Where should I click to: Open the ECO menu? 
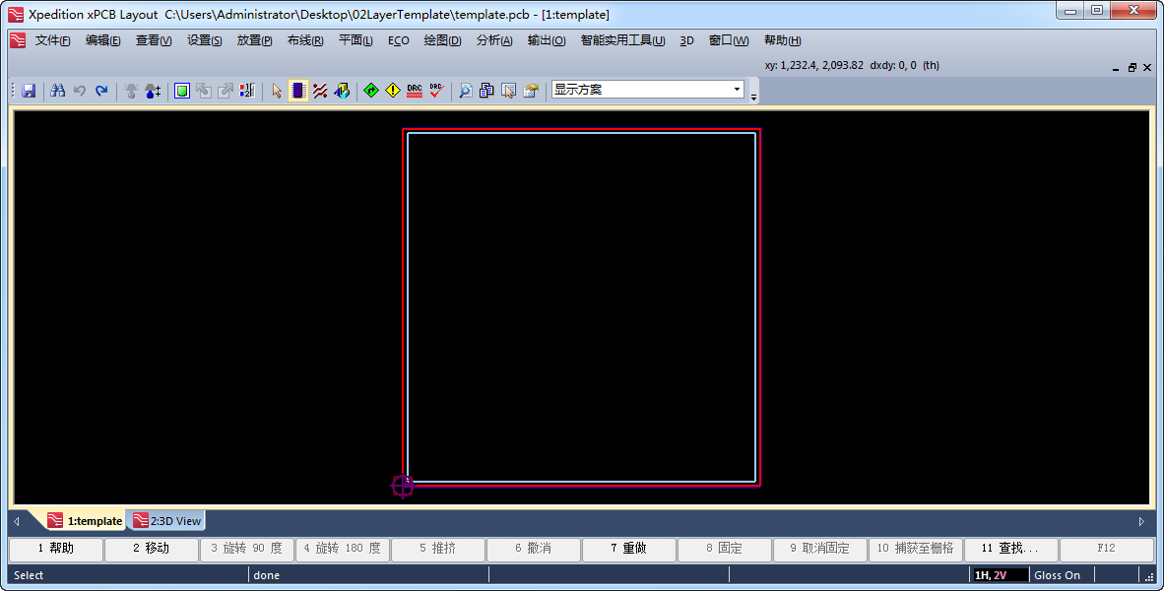point(399,40)
